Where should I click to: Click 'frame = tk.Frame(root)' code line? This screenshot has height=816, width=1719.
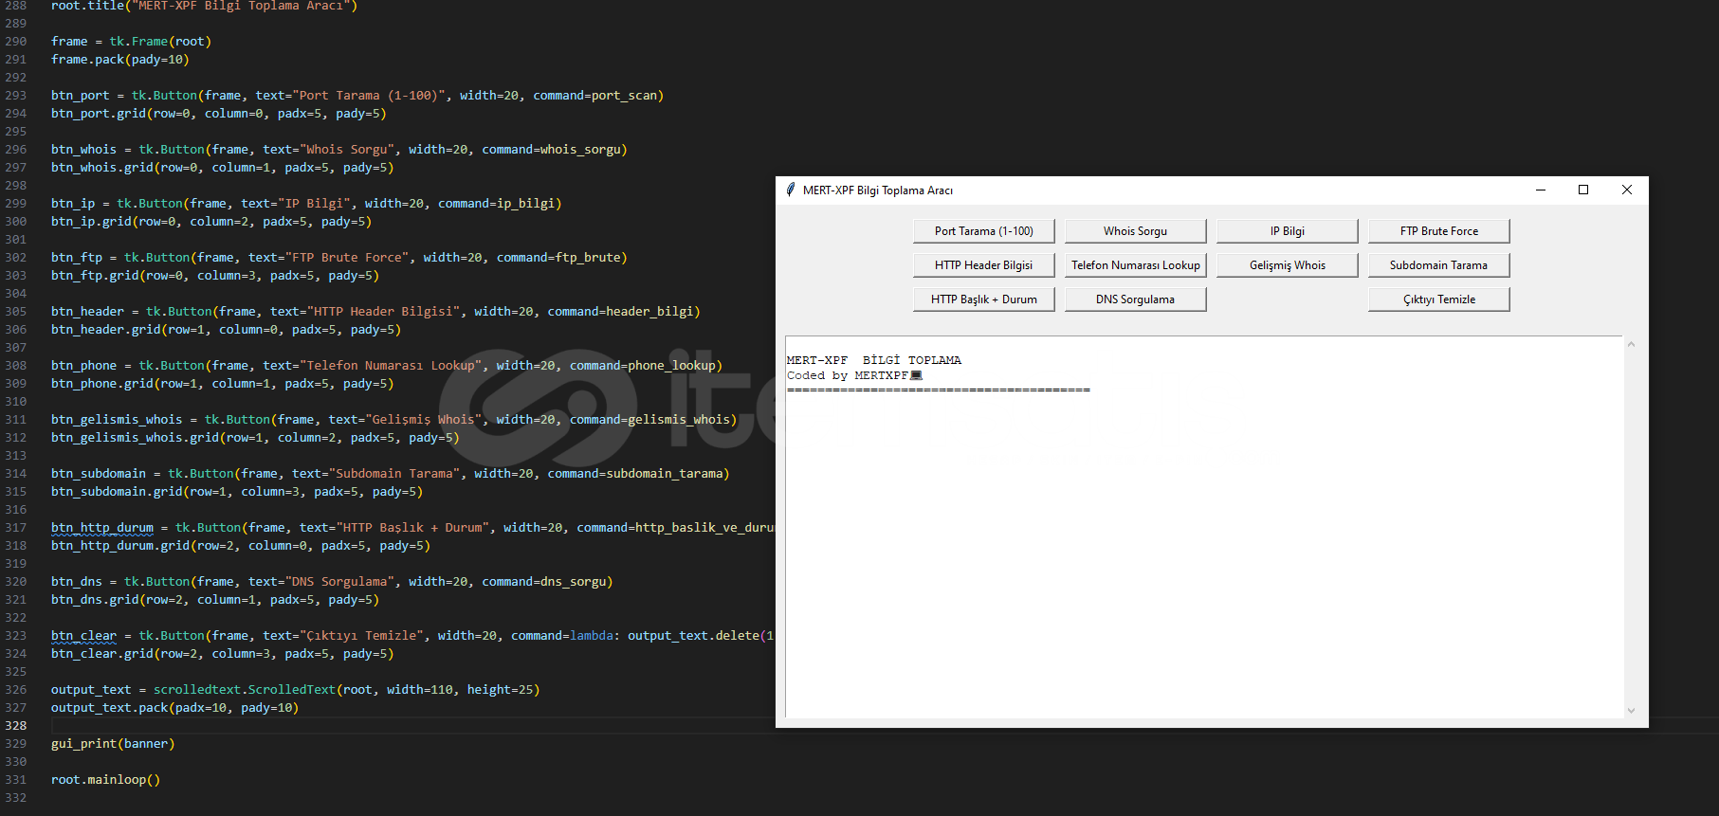click(131, 42)
